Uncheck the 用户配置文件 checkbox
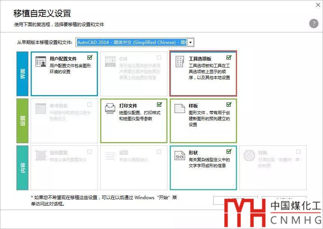This screenshot has width=323, height=229. [90, 57]
